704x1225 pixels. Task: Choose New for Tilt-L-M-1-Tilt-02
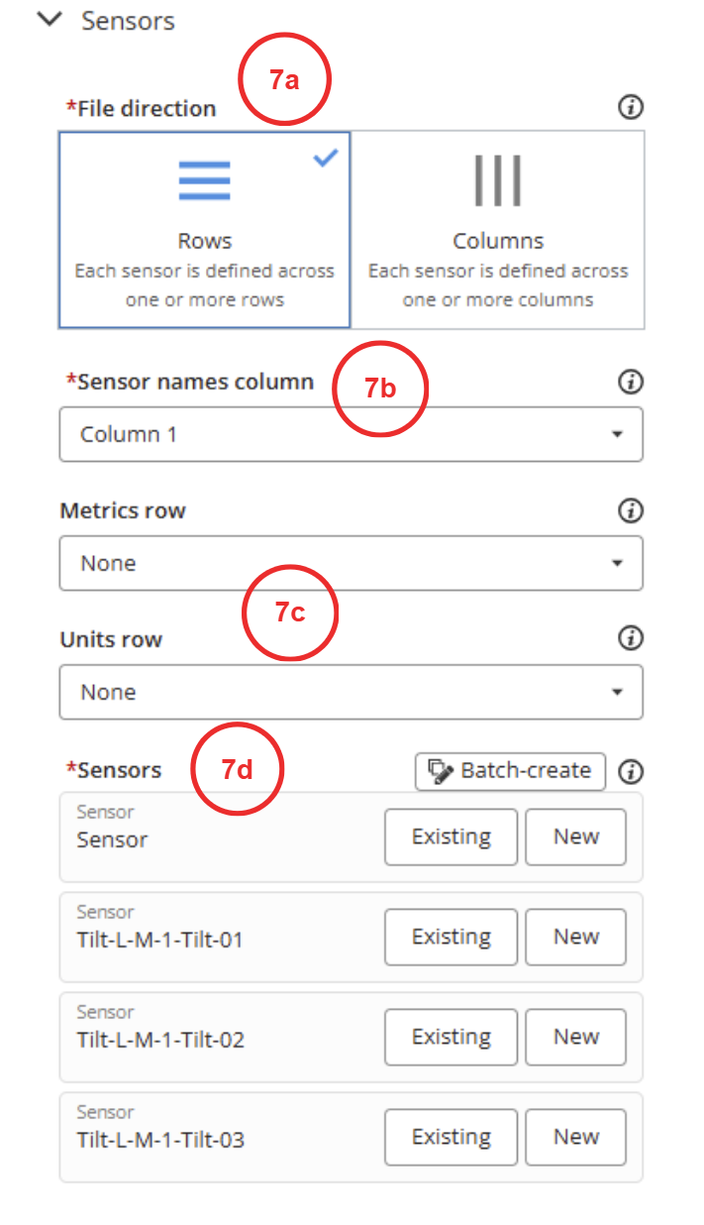click(575, 1037)
